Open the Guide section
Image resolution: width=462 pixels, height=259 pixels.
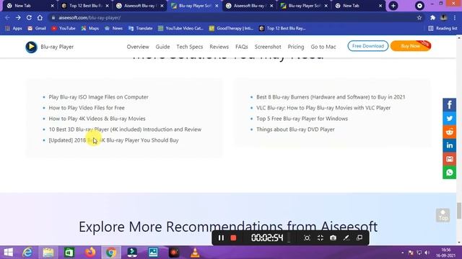162,47
